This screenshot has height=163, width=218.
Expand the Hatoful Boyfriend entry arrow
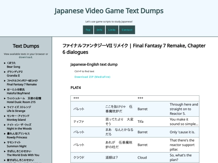click(x=5, y=89)
